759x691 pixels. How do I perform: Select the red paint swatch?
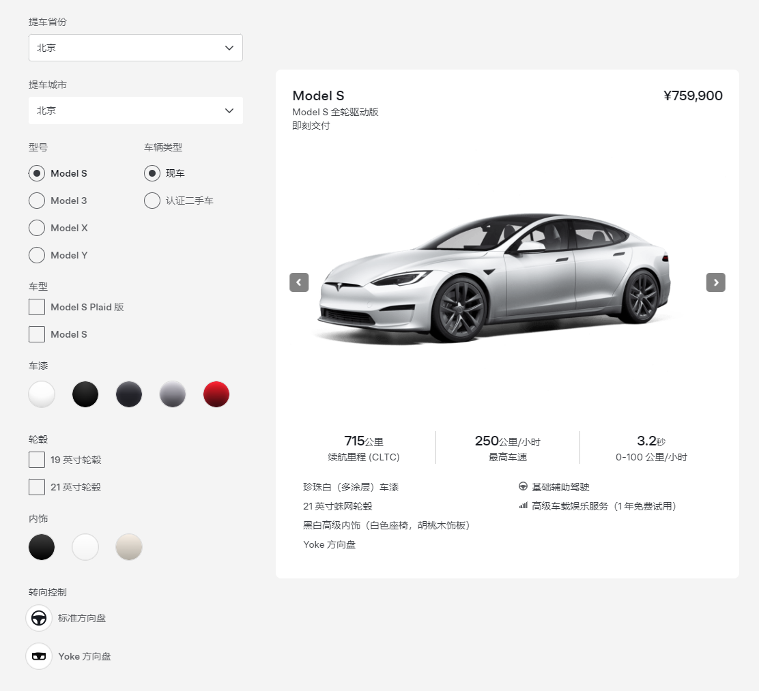(216, 394)
